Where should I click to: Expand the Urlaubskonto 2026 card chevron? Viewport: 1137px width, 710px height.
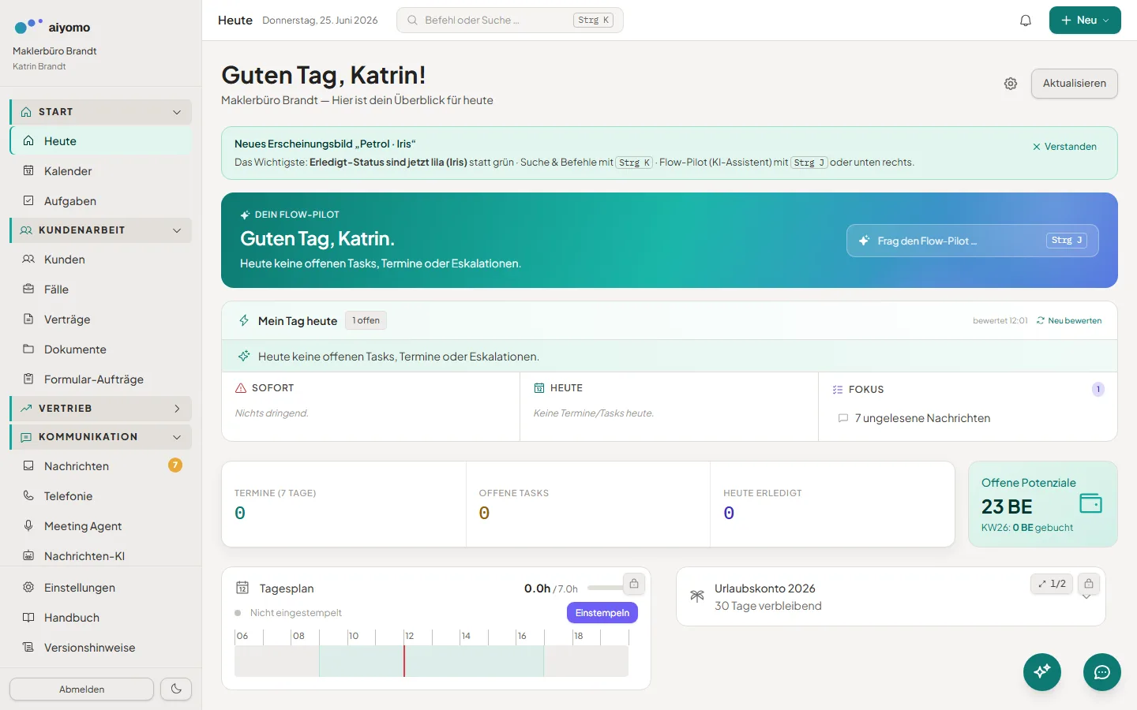(x=1086, y=597)
